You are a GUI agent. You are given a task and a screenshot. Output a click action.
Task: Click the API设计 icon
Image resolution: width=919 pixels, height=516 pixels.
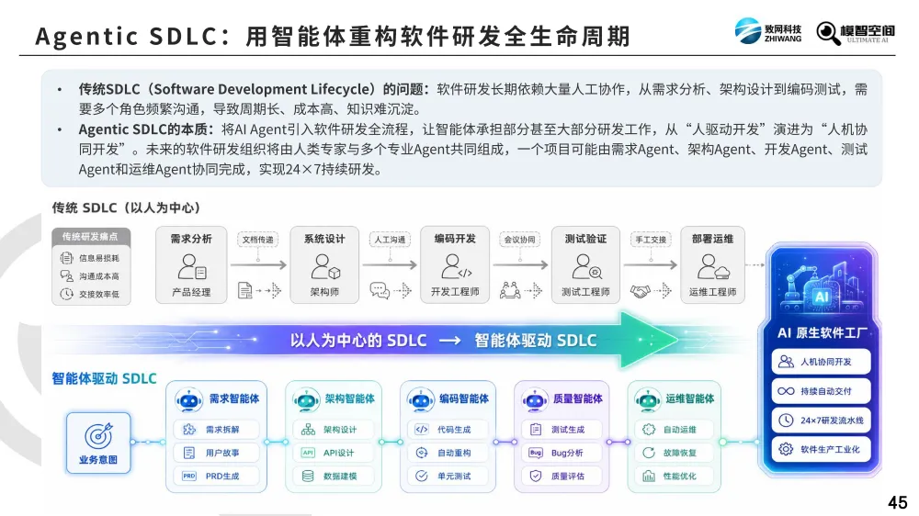click(x=308, y=453)
